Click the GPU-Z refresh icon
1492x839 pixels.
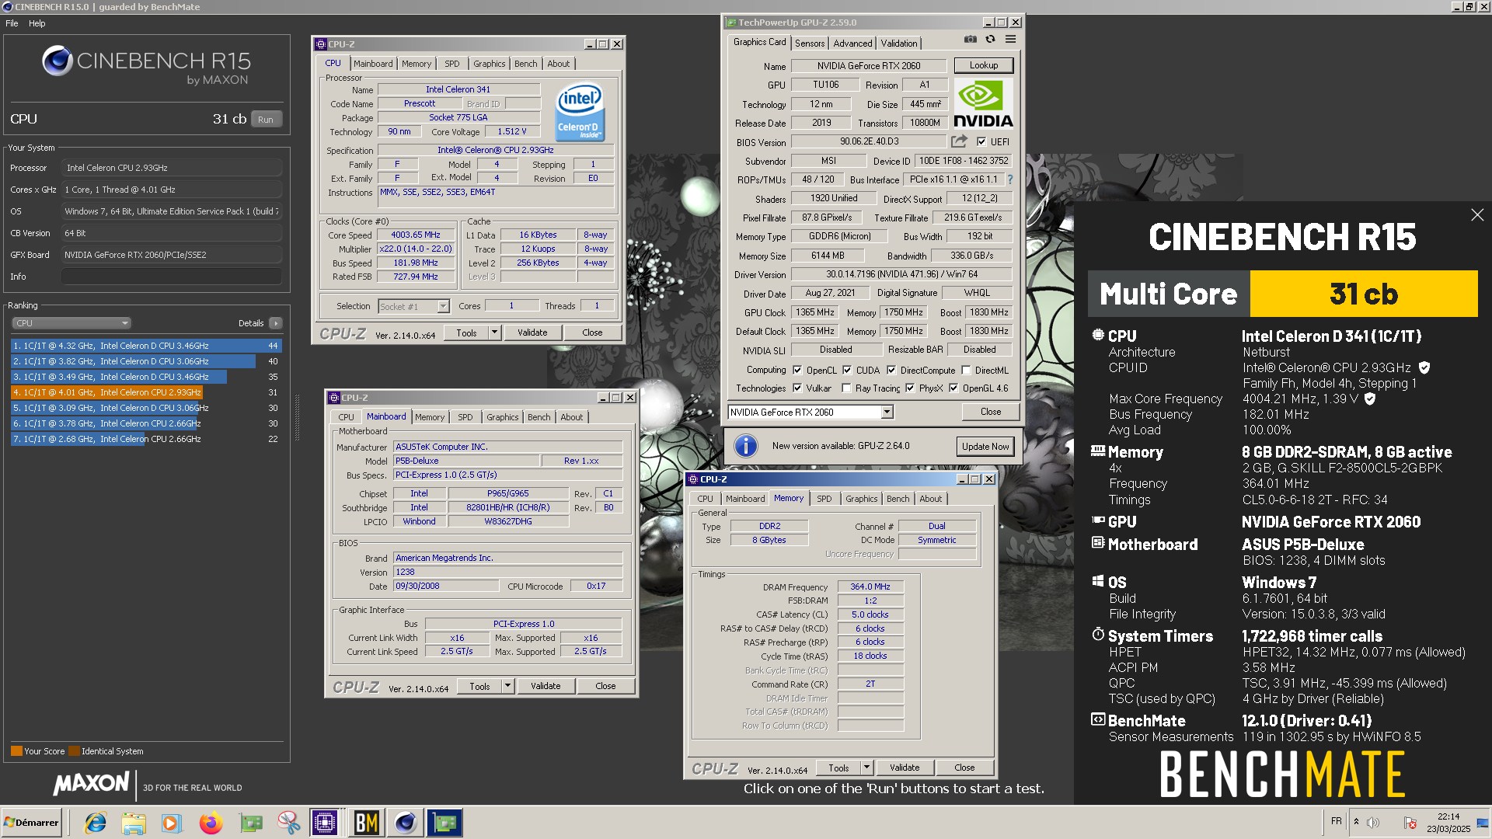[x=990, y=40]
